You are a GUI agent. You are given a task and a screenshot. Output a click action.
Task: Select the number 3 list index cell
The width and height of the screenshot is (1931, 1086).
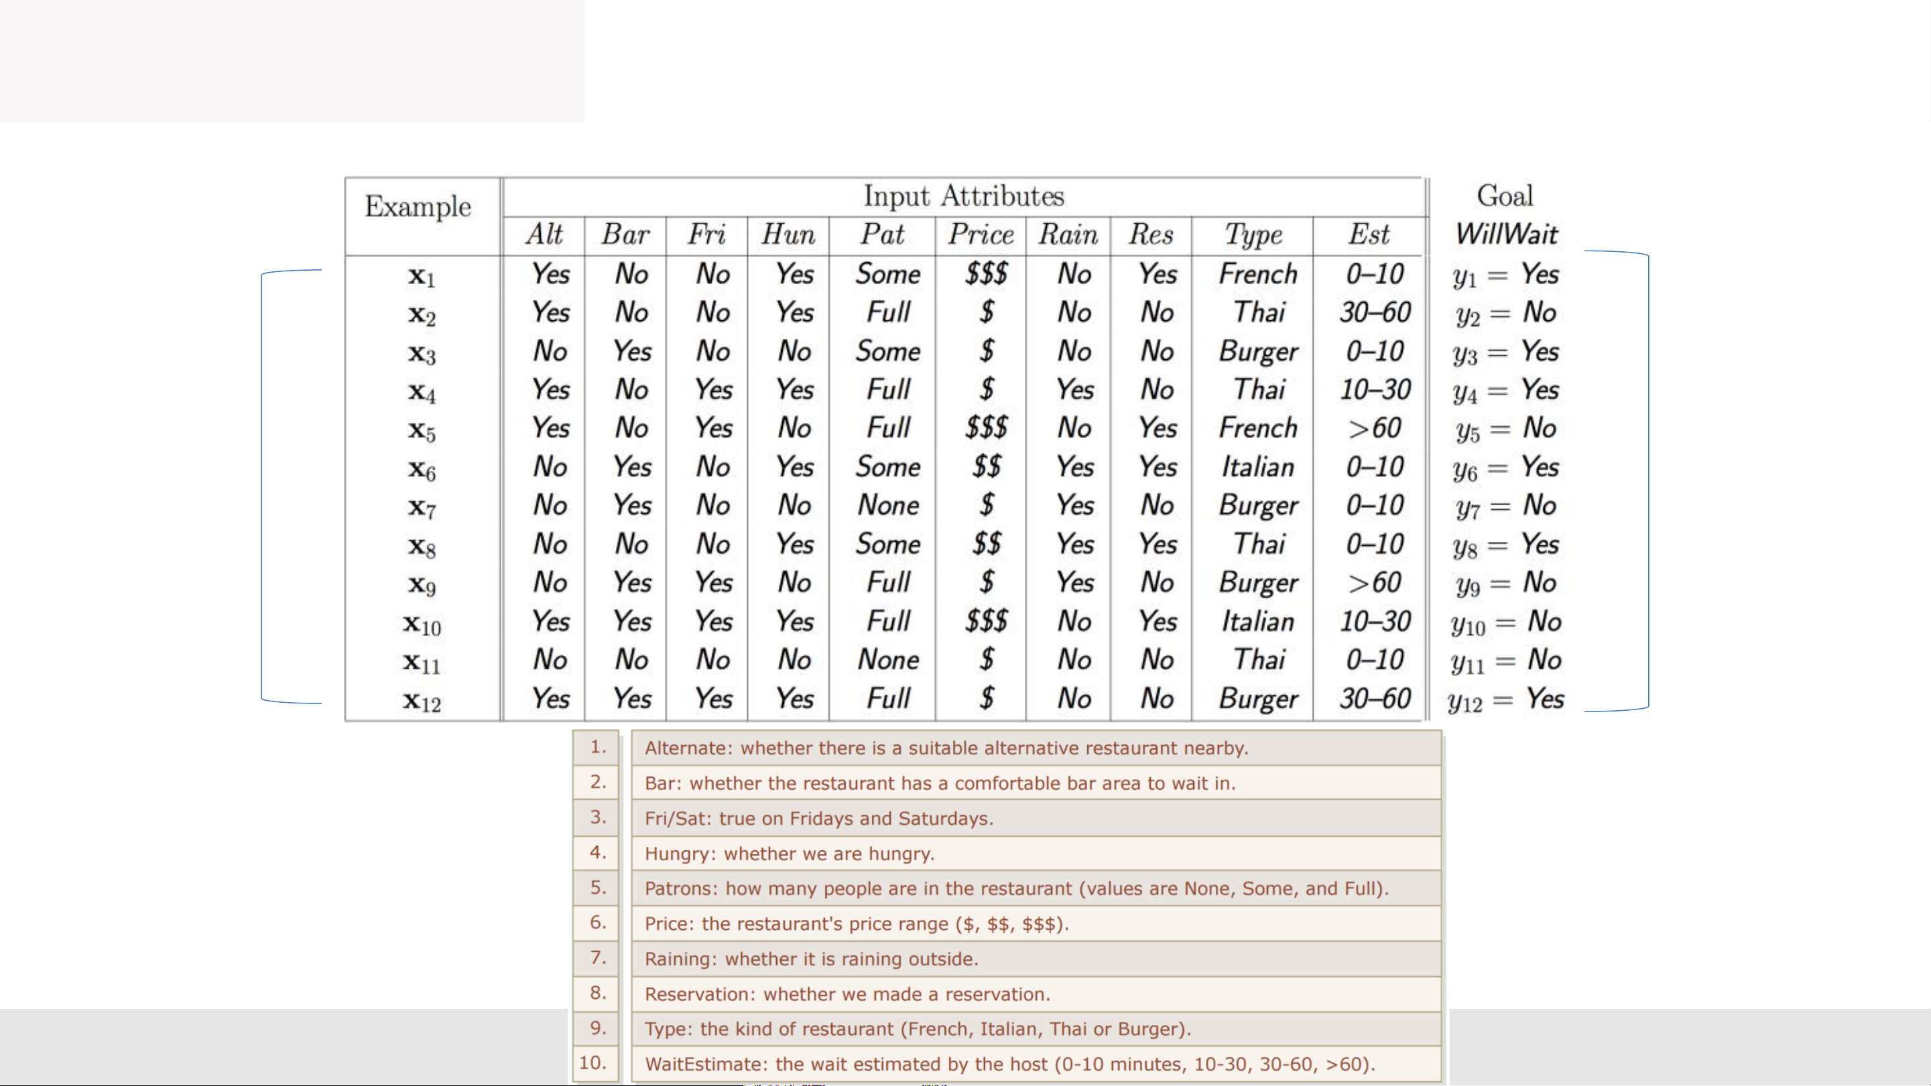tap(597, 817)
